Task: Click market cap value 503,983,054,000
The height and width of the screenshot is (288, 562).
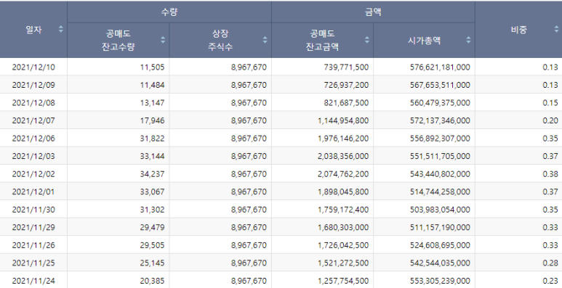Action: pos(440,210)
